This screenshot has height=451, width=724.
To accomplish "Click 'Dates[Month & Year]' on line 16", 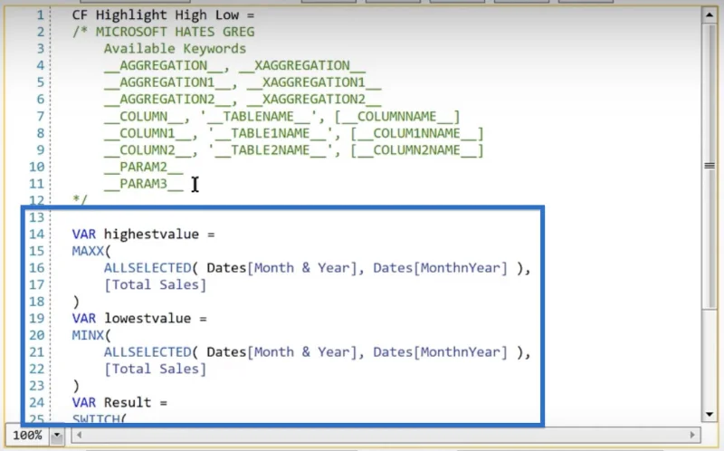I will (282, 268).
